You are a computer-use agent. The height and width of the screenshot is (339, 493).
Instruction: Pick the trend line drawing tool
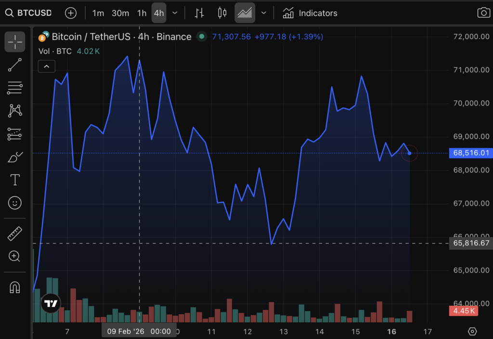tap(15, 65)
